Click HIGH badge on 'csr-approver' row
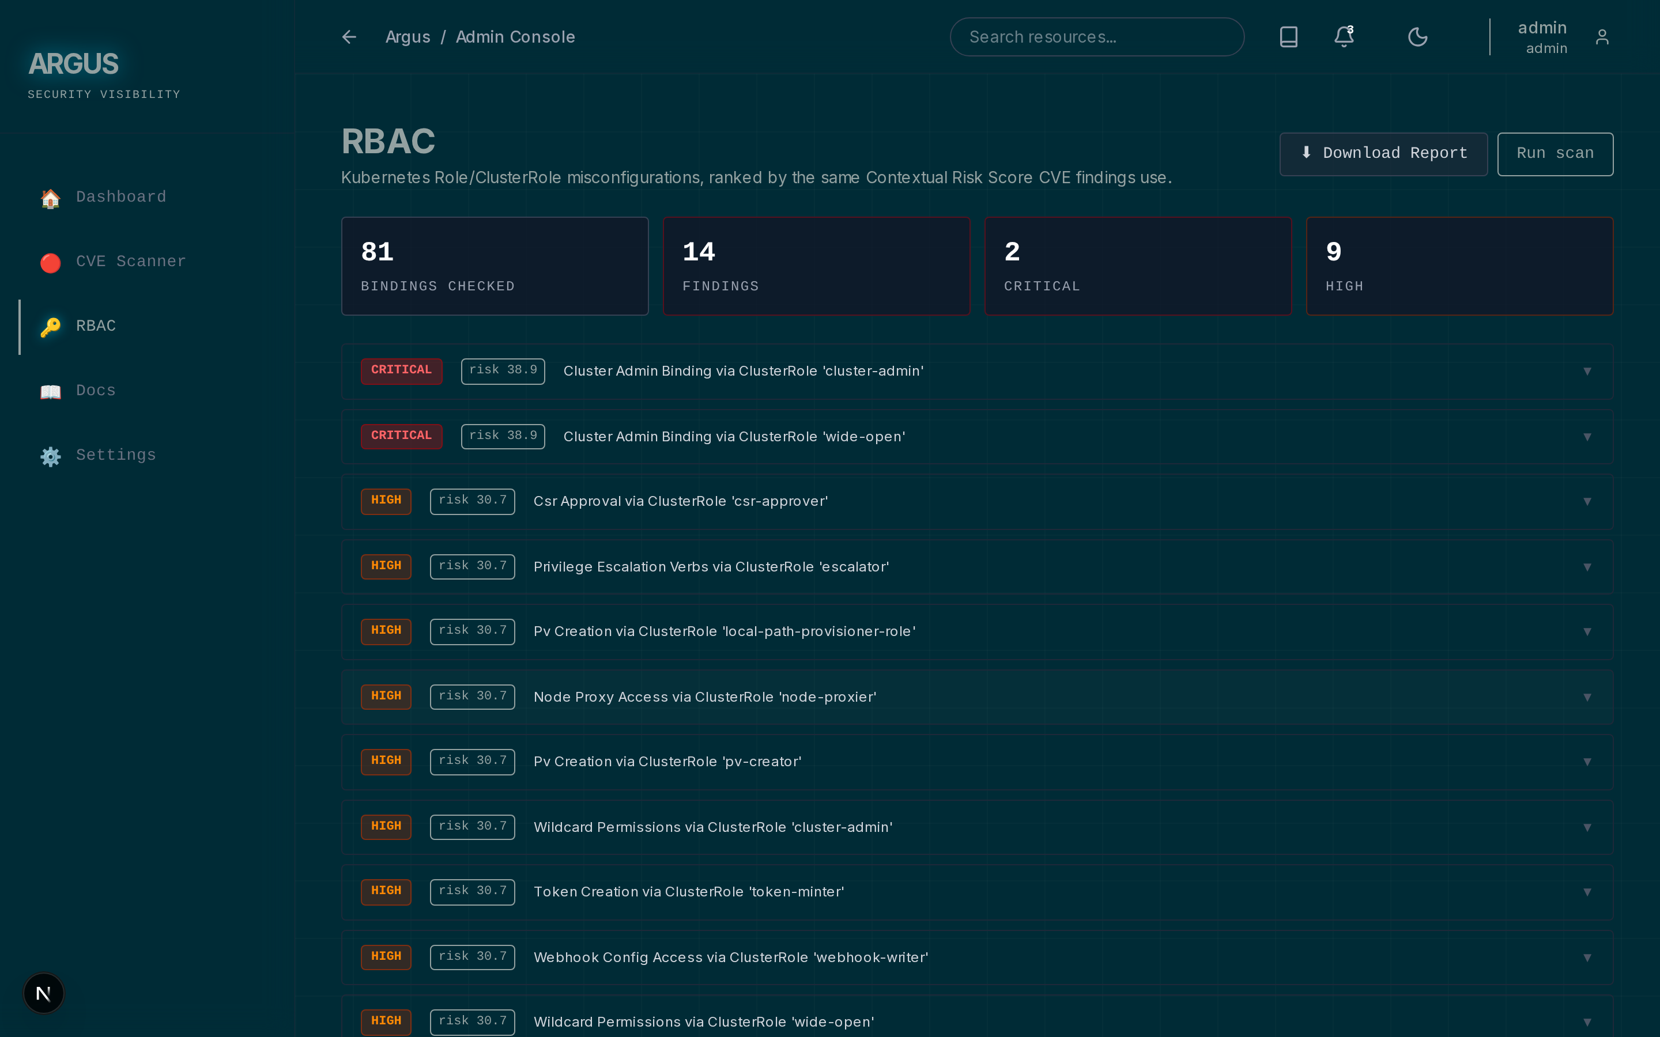 [x=386, y=501]
